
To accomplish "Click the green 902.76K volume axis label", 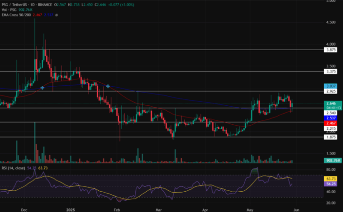I will 333,160.
